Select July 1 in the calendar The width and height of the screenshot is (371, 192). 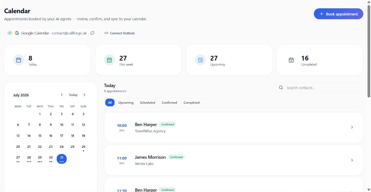tap(40, 114)
